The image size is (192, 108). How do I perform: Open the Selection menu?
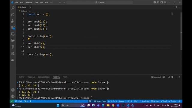pyautogui.click(x=29, y=2)
